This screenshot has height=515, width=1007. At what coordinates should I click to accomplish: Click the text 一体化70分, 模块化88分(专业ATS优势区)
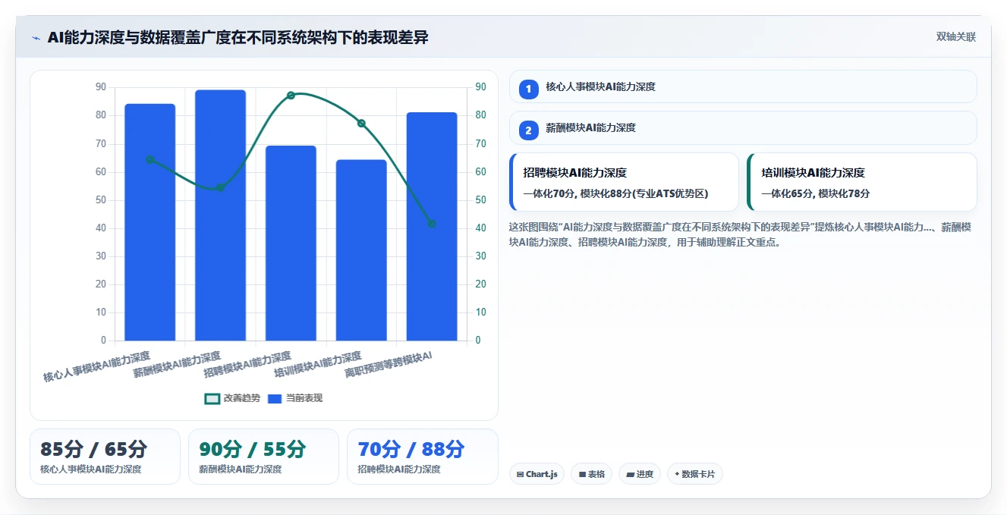click(x=615, y=193)
